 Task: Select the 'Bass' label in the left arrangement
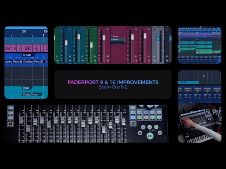tap(26, 88)
